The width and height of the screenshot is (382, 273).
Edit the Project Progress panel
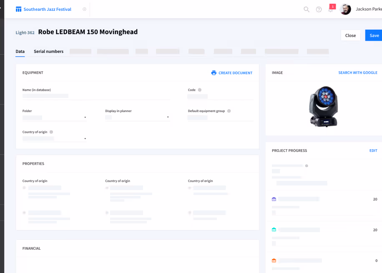coord(373,150)
